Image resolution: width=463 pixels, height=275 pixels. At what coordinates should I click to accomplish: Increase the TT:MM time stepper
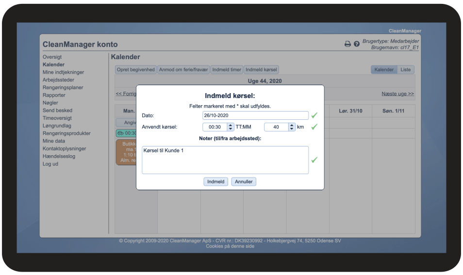[x=231, y=125]
